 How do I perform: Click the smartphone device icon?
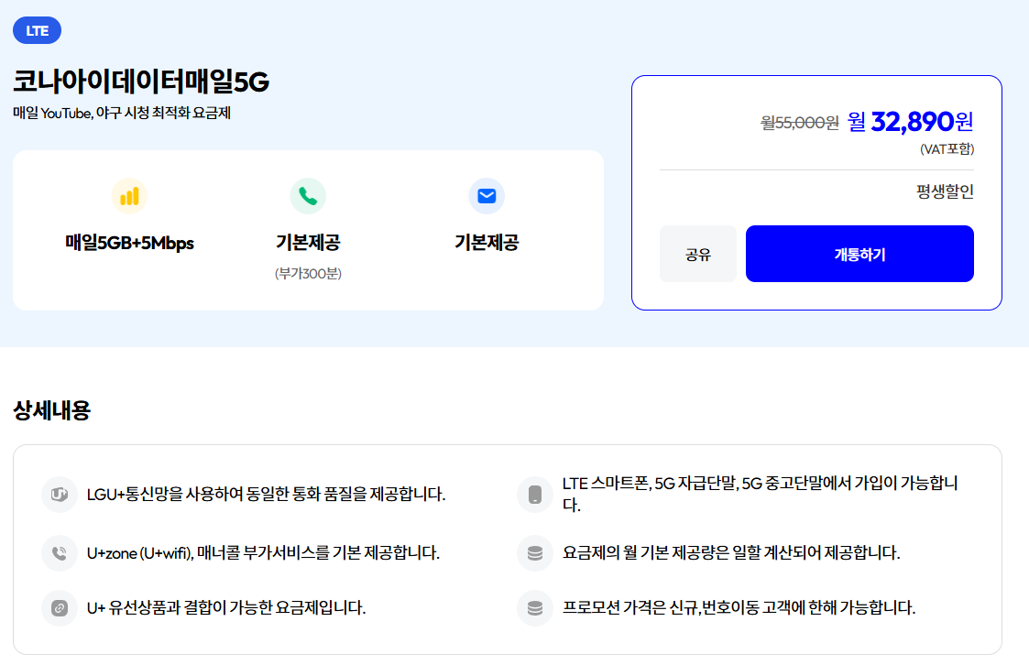click(x=535, y=495)
